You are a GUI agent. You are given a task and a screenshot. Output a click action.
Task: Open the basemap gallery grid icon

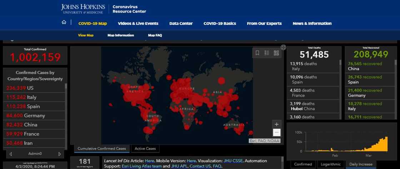276,53
